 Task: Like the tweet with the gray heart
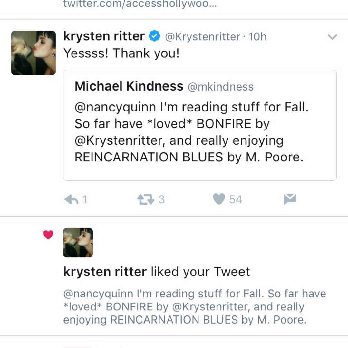(219, 200)
